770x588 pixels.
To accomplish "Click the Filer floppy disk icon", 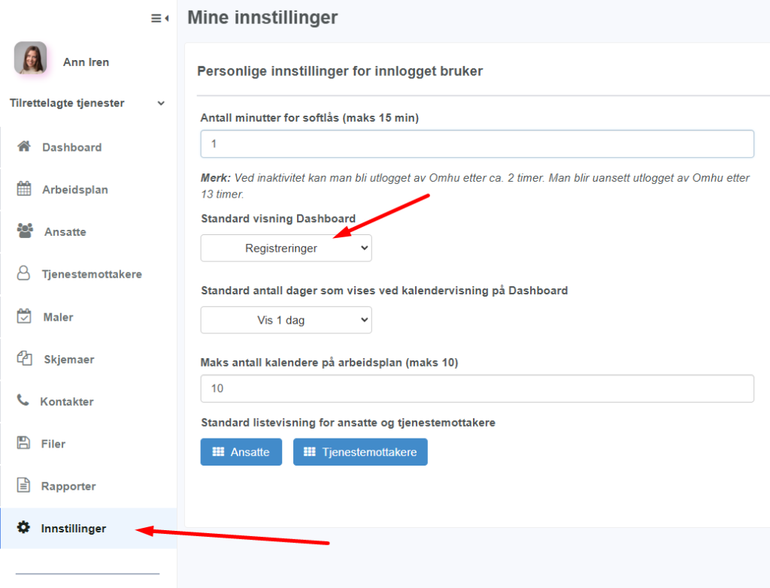I will (23, 443).
